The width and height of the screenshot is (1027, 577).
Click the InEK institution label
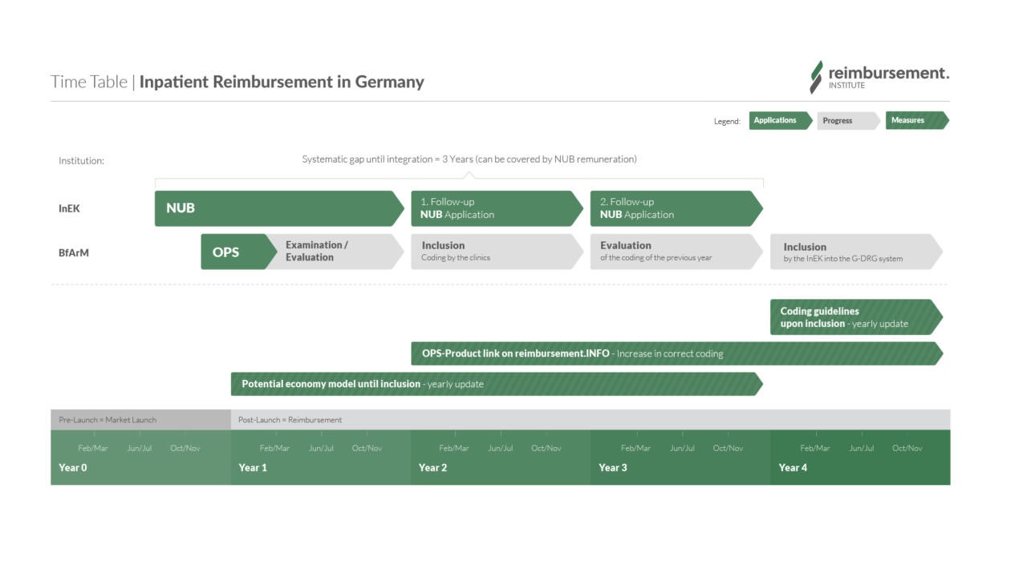coord(69,208)
